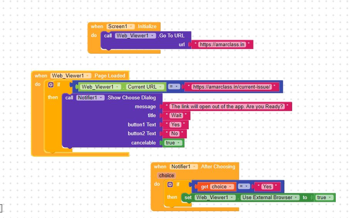Click the 'do' label of the Screen1 Initialize block
This screenshot has width=350, height=218.
pos(94,35)
